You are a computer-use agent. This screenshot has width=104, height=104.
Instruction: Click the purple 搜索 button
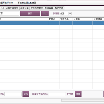click(30, 14)
